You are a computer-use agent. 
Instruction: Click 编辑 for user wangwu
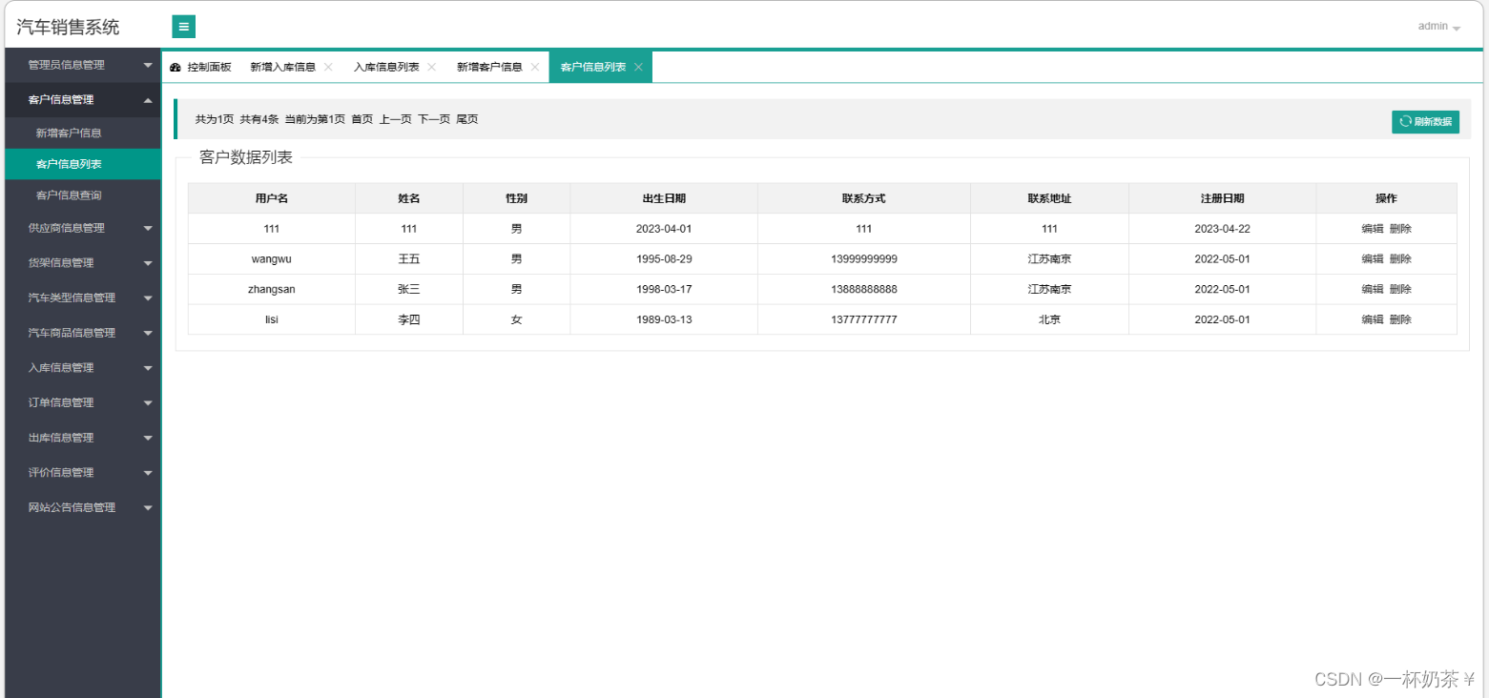[x=1372, y=258]
